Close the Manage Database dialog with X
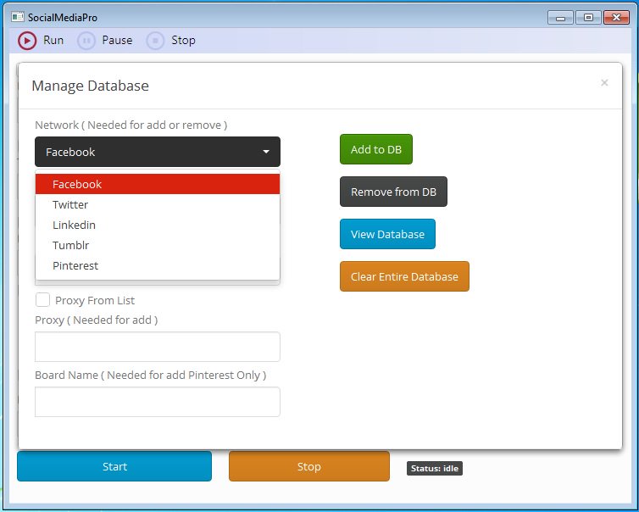The image size is (639, 512). 604,83
